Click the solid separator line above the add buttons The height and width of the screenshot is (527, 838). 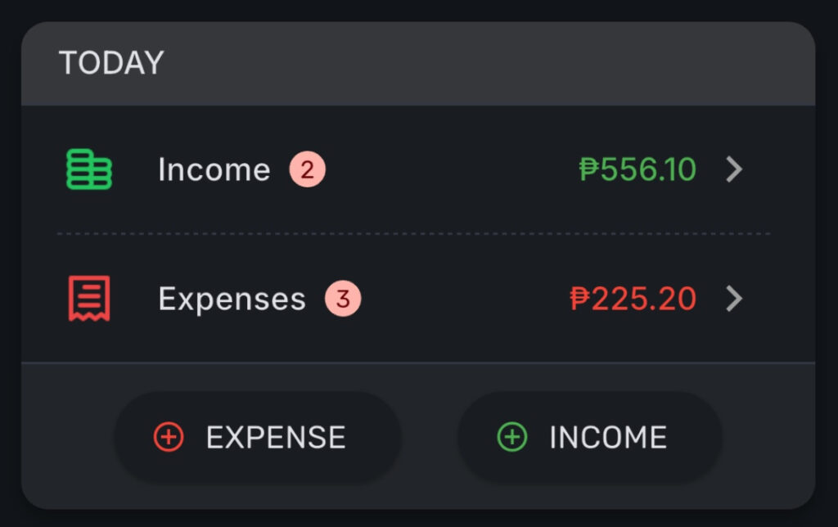tap(417, 362)
